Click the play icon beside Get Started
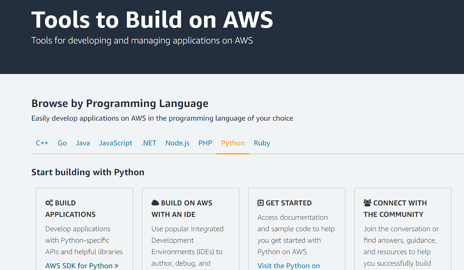 (260, 203)
